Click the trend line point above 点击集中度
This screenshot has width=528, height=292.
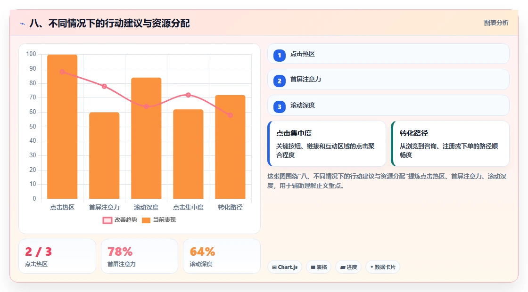pos(188,95)
